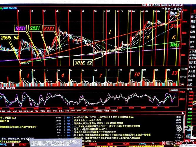Click the 换手 row in quote sidebar
This screenshot has width=196, height=147.
(190, 80)
